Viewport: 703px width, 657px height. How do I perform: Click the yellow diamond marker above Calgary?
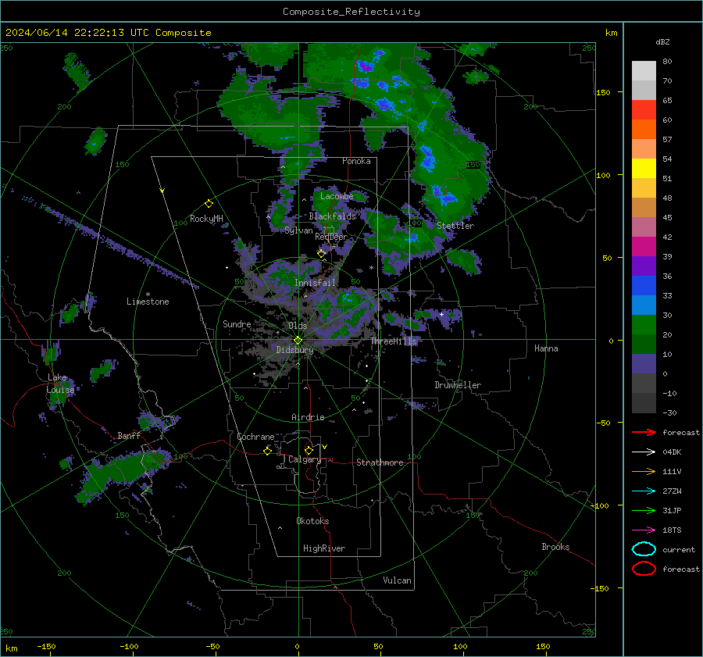(309, 450)
